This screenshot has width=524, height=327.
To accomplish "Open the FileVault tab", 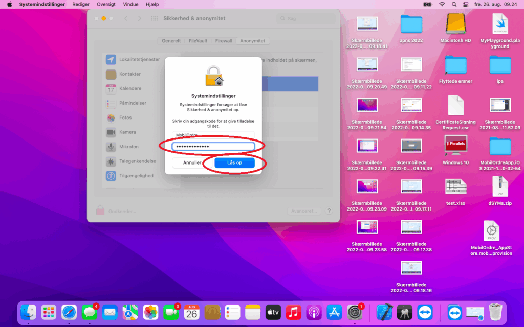I will click(198, 41).
